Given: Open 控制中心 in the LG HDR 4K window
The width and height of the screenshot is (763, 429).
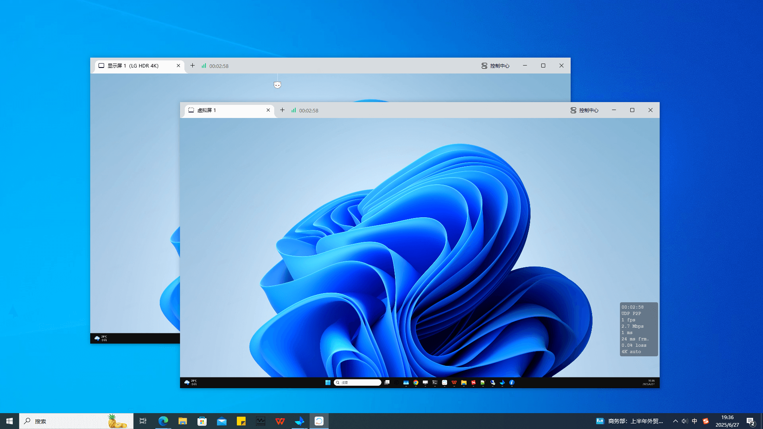Looking at the screenshot, I should tap(495, 66).
